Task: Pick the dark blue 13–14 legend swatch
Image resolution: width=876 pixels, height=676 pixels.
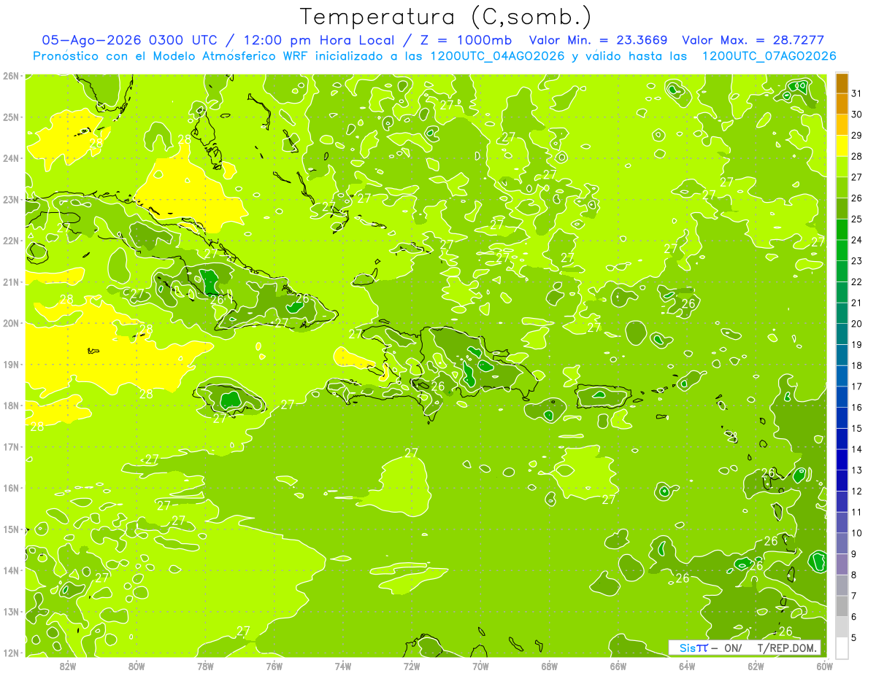Action: (842, 459)
